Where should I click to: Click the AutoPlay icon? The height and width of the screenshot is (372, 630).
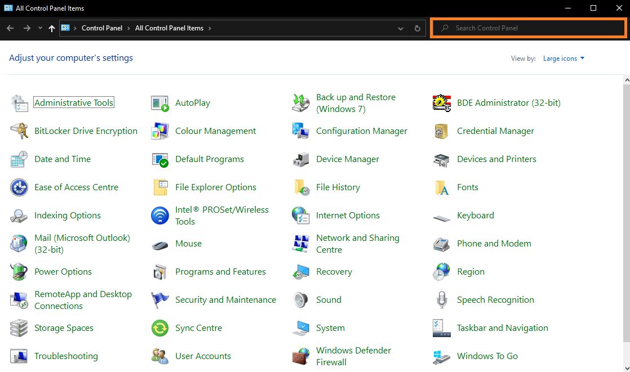click(160, 103)
